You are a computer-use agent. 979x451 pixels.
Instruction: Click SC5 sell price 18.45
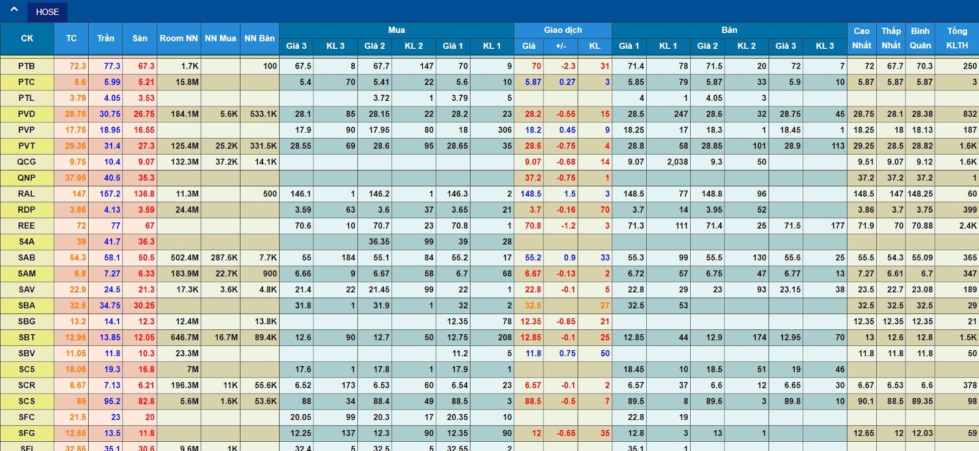(633, 370)
